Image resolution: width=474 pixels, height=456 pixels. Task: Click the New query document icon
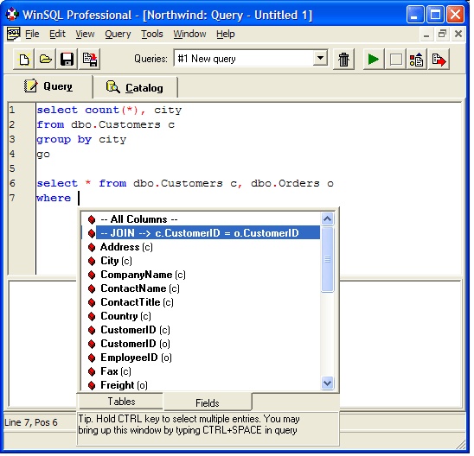(24, 59)
